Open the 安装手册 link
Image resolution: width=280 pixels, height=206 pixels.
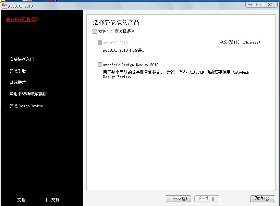(x=18, y=71)
